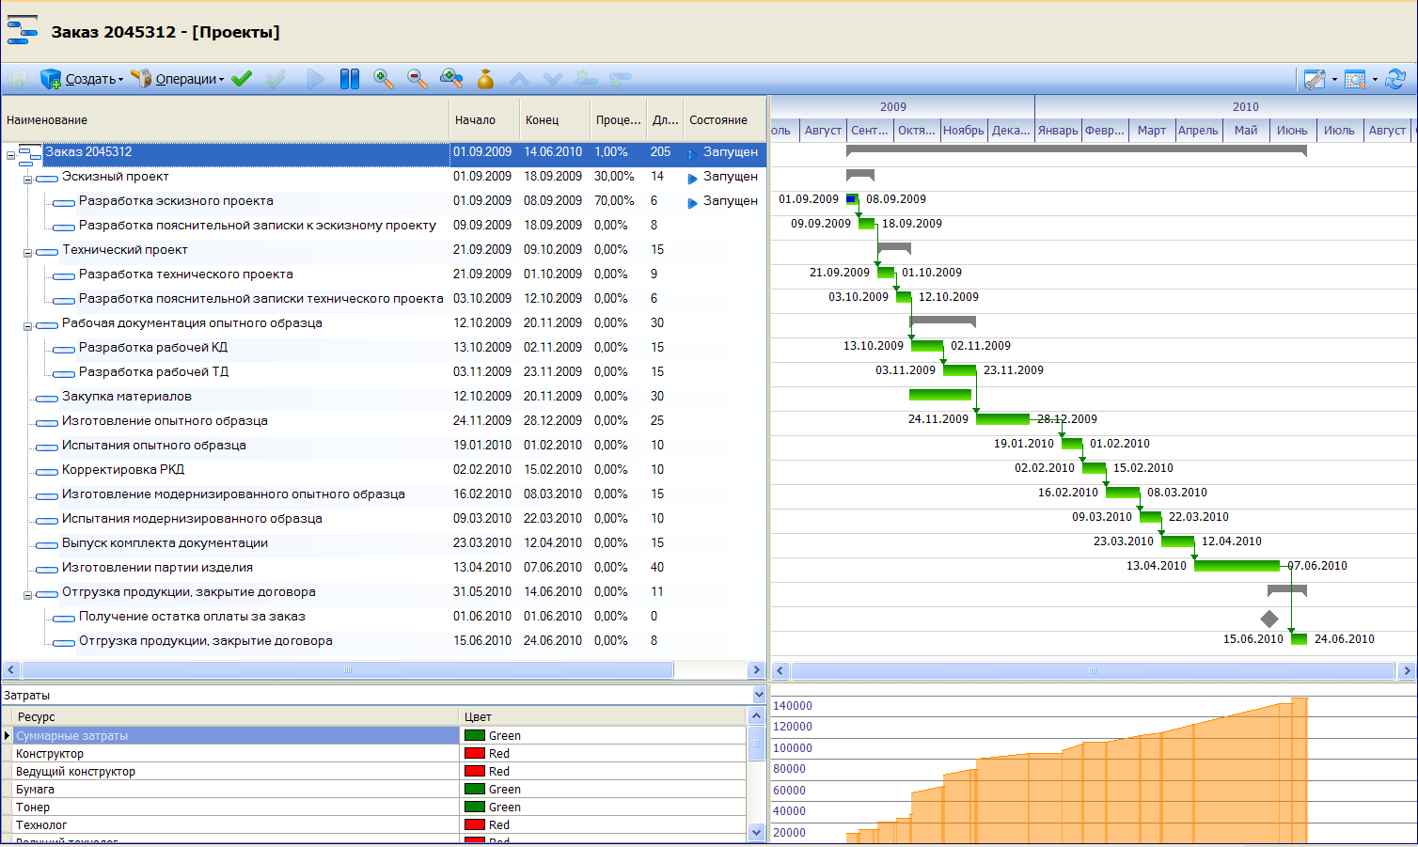
Task: Click the zoom out magnifier icon
Action: (x=417, y=79)
